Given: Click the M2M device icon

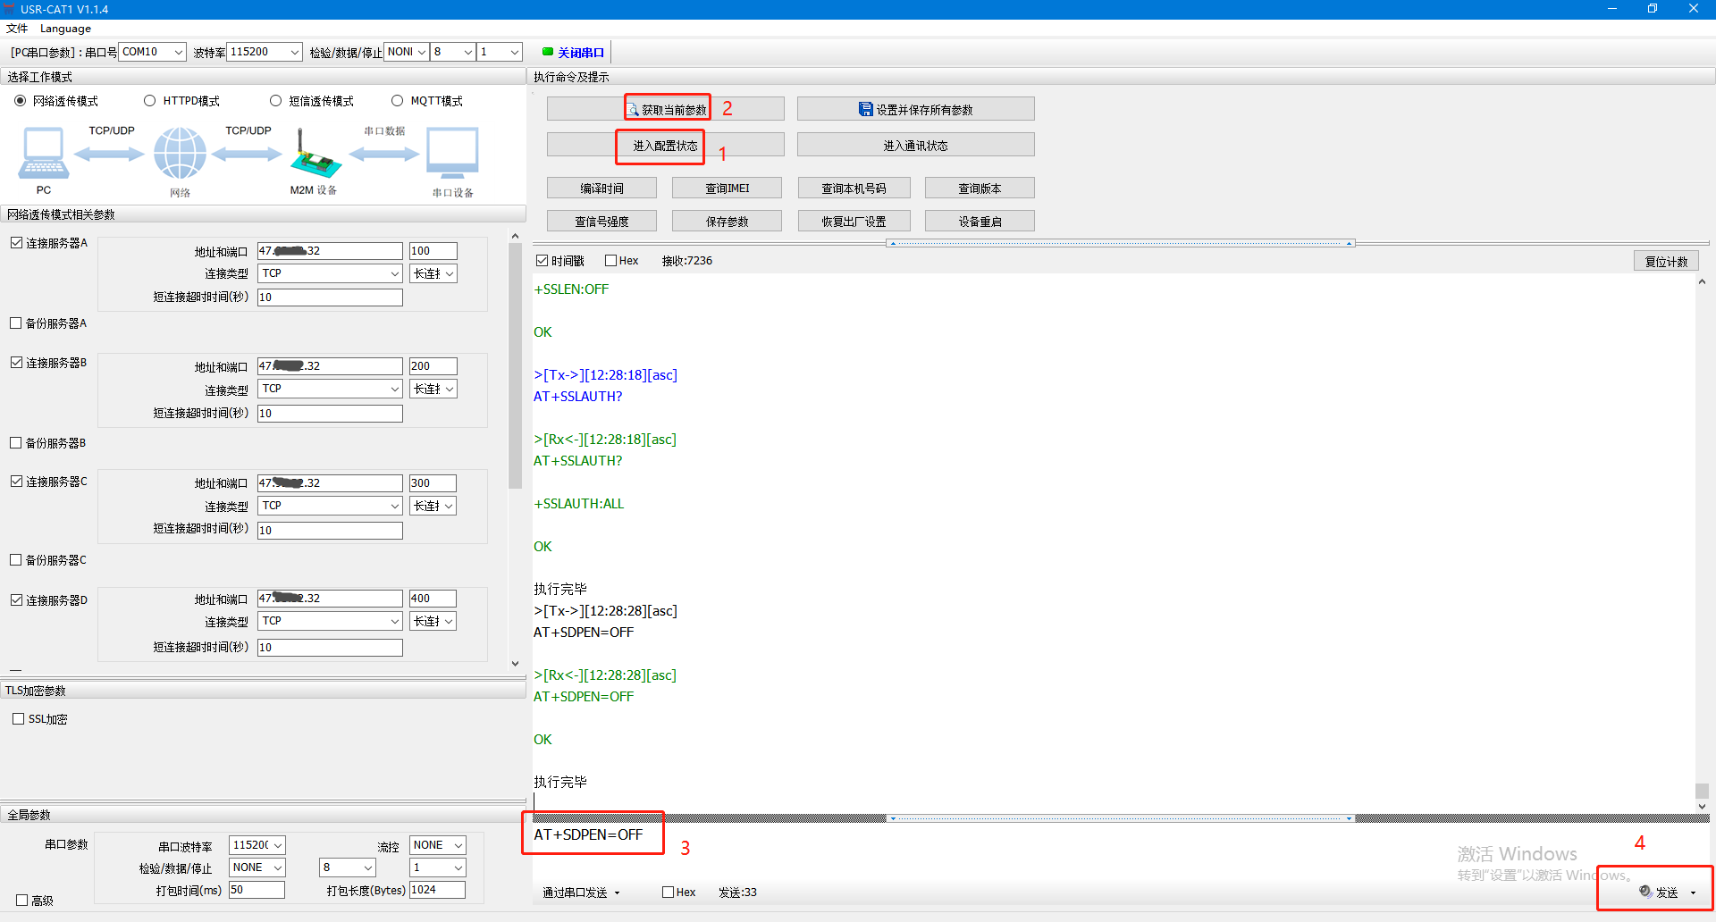Looking at the screenshot, I should (315, 156).
